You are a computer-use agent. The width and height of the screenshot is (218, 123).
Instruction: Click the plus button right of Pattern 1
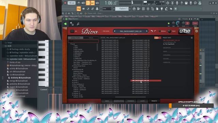pos(130,9)
